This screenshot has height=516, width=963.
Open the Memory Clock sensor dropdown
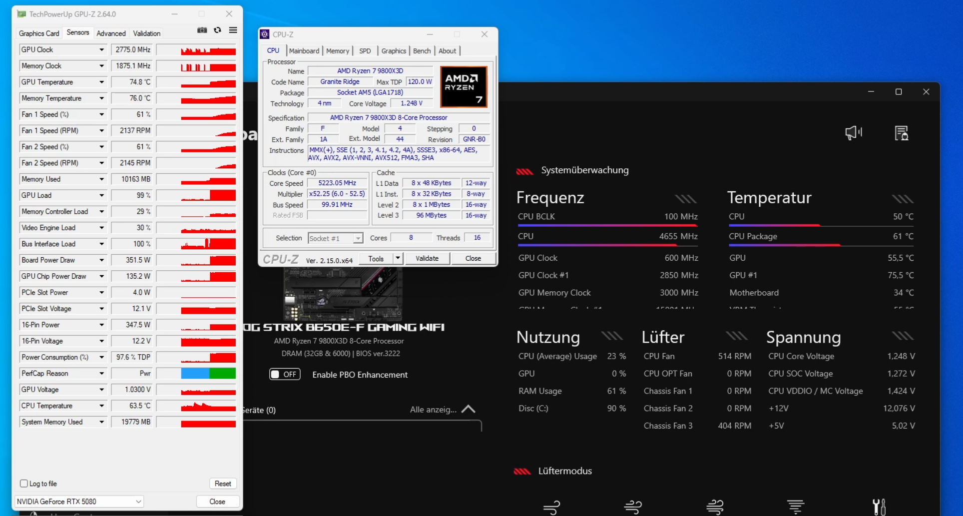click(101, 66)
